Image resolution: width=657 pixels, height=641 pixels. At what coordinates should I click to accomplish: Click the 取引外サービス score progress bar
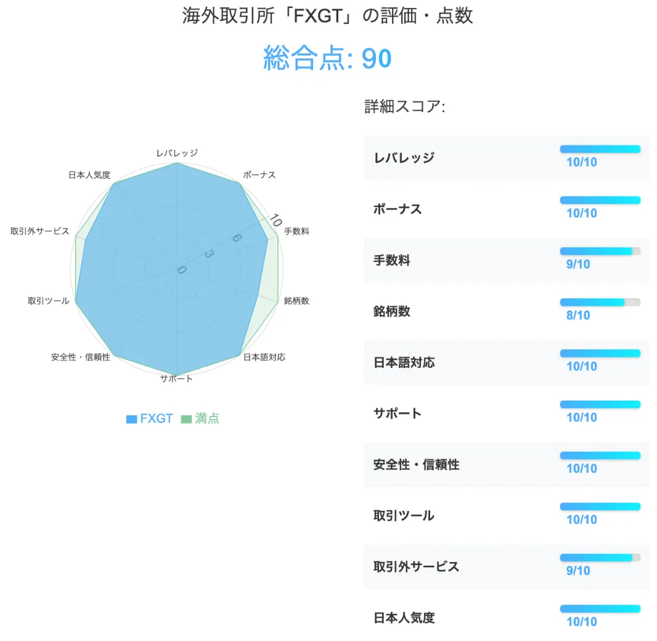(600, 558)
